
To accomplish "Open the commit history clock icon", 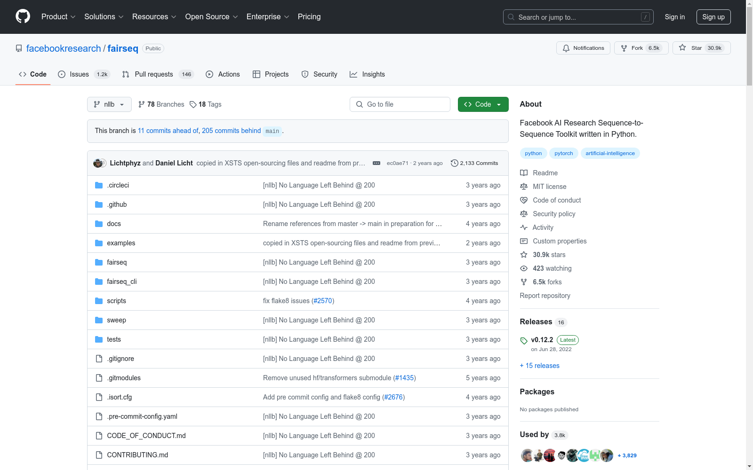I will pos(454,163).
